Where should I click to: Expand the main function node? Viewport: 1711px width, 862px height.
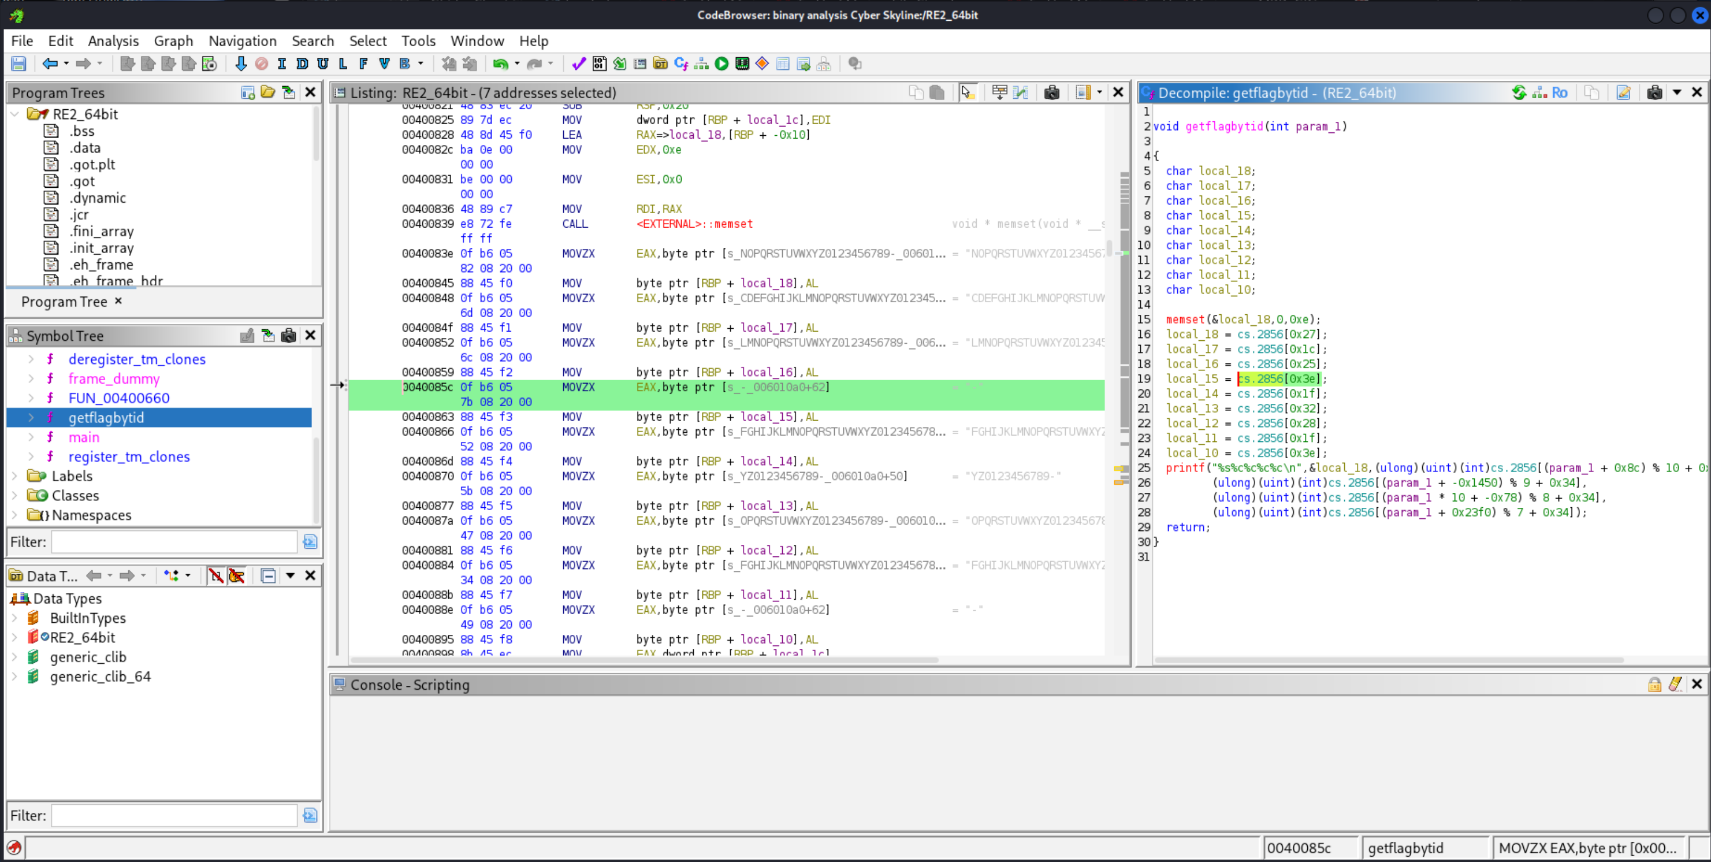[x=31, y=437]
